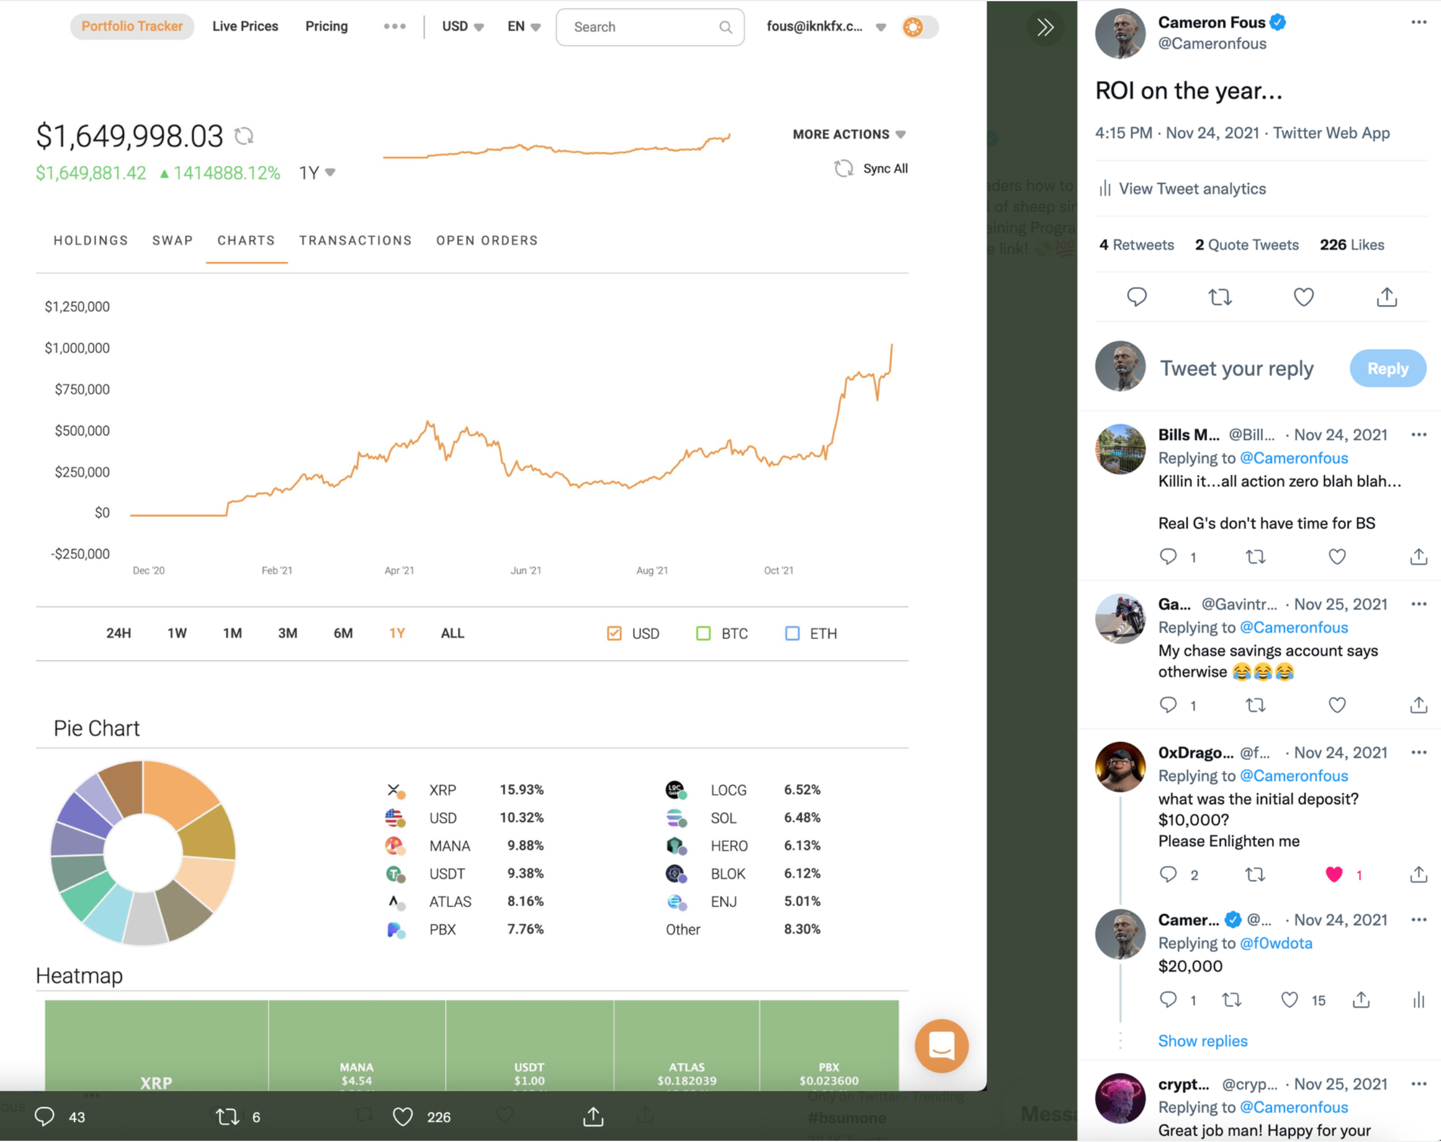
Task: View the 226 Likes list
Action: click(x=1351, y=244)
